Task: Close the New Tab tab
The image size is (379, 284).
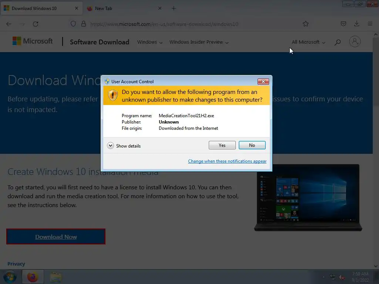Action: click(x=160, y=8)
